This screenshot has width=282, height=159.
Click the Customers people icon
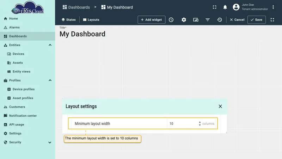5,107
